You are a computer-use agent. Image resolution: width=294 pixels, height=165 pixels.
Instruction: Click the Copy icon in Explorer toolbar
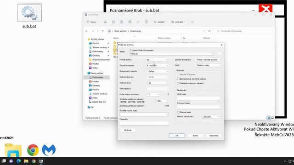113,22
